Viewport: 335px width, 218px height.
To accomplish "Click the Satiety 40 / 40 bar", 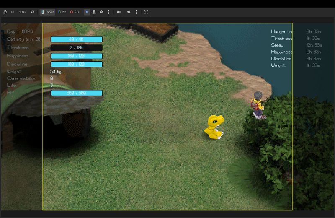I will click(x=77, y=39).
